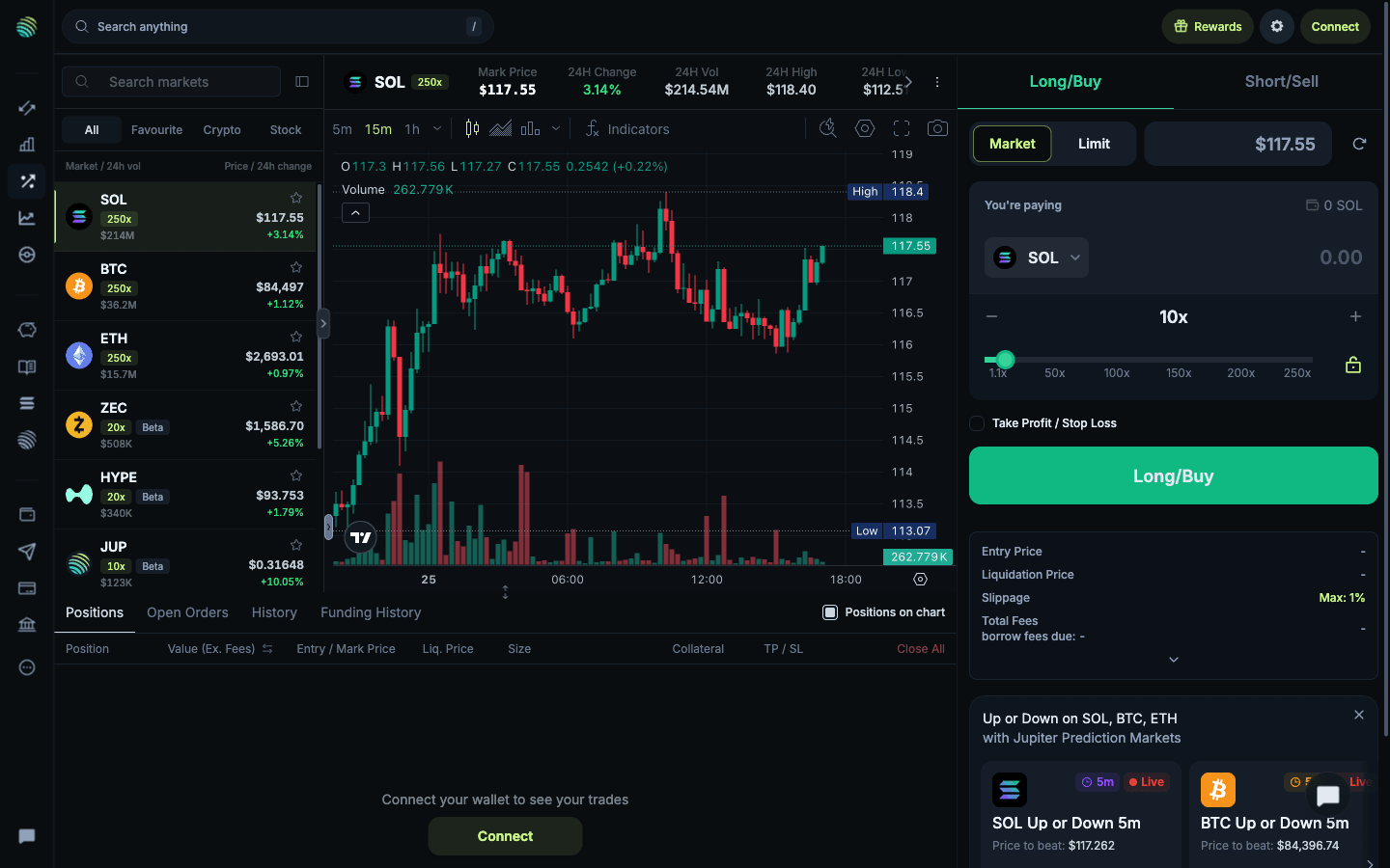Close the prediction markets banner
Screen dimensions: 1390x868
1359,715
